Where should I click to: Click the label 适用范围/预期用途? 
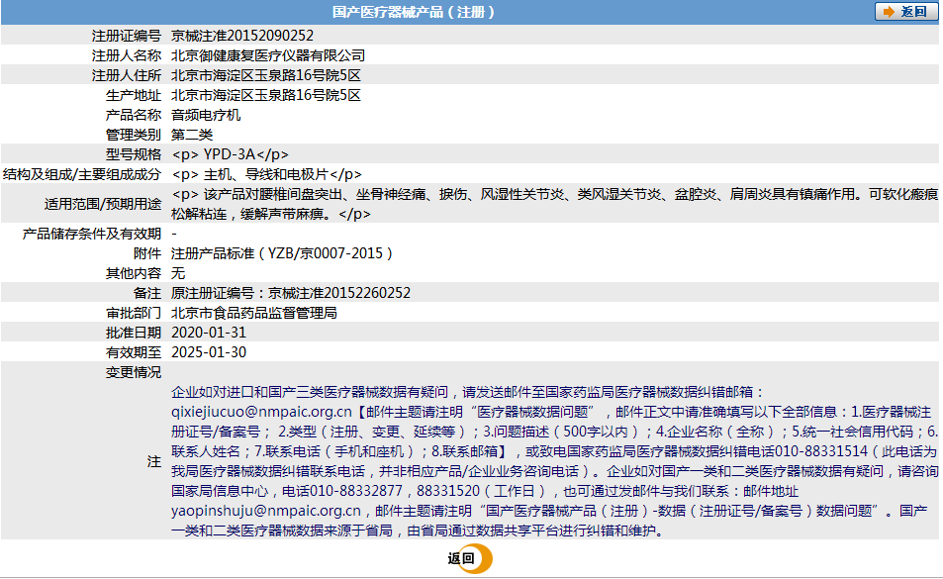[x=103, y=204]
